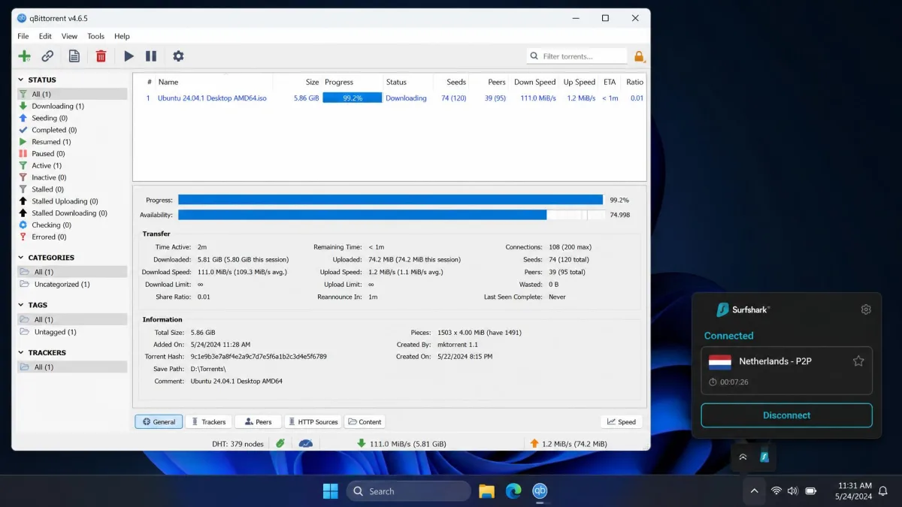This screenshot has height=507, width=902.
Task: Open the Tools menu
Action: (x=95, y=36)
